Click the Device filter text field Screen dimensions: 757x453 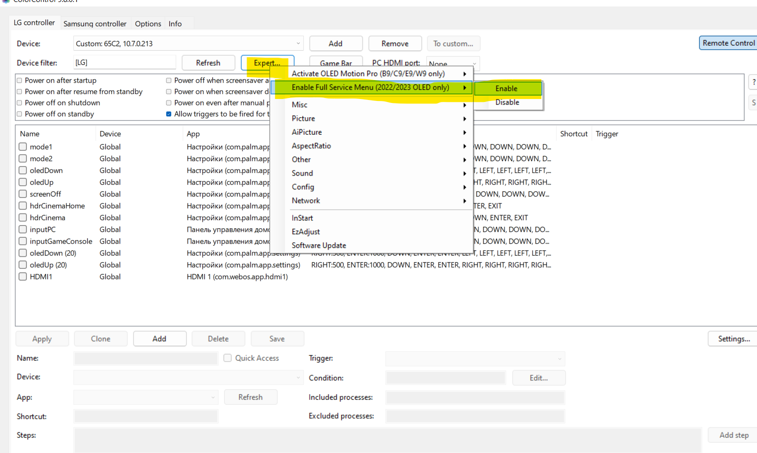(125, 63)
